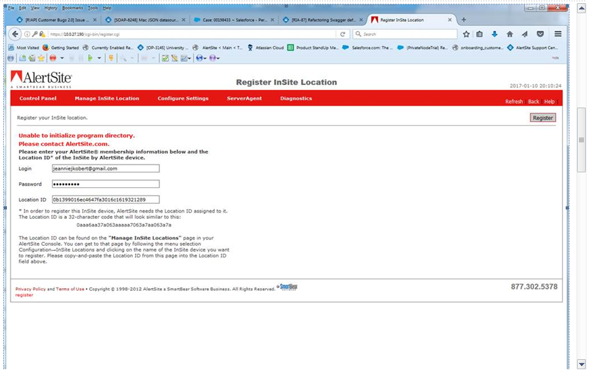Open the hamburger menu icon
This screenshot has width=589, height=373.
[558, 34]
